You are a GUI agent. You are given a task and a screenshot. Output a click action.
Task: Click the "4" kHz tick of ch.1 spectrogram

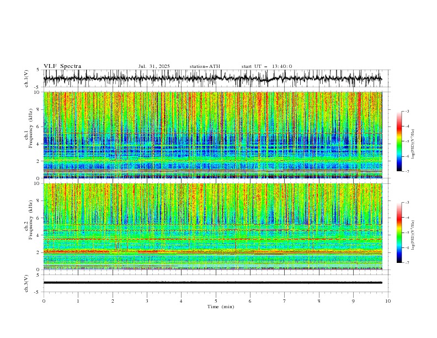tap(38, 144)
